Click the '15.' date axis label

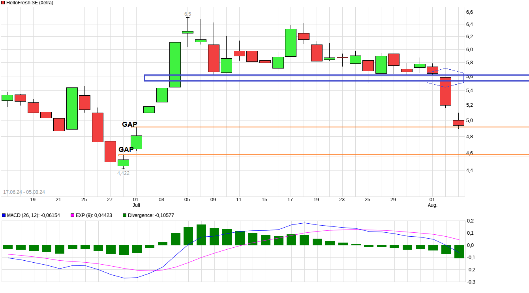tap(265, 200)
